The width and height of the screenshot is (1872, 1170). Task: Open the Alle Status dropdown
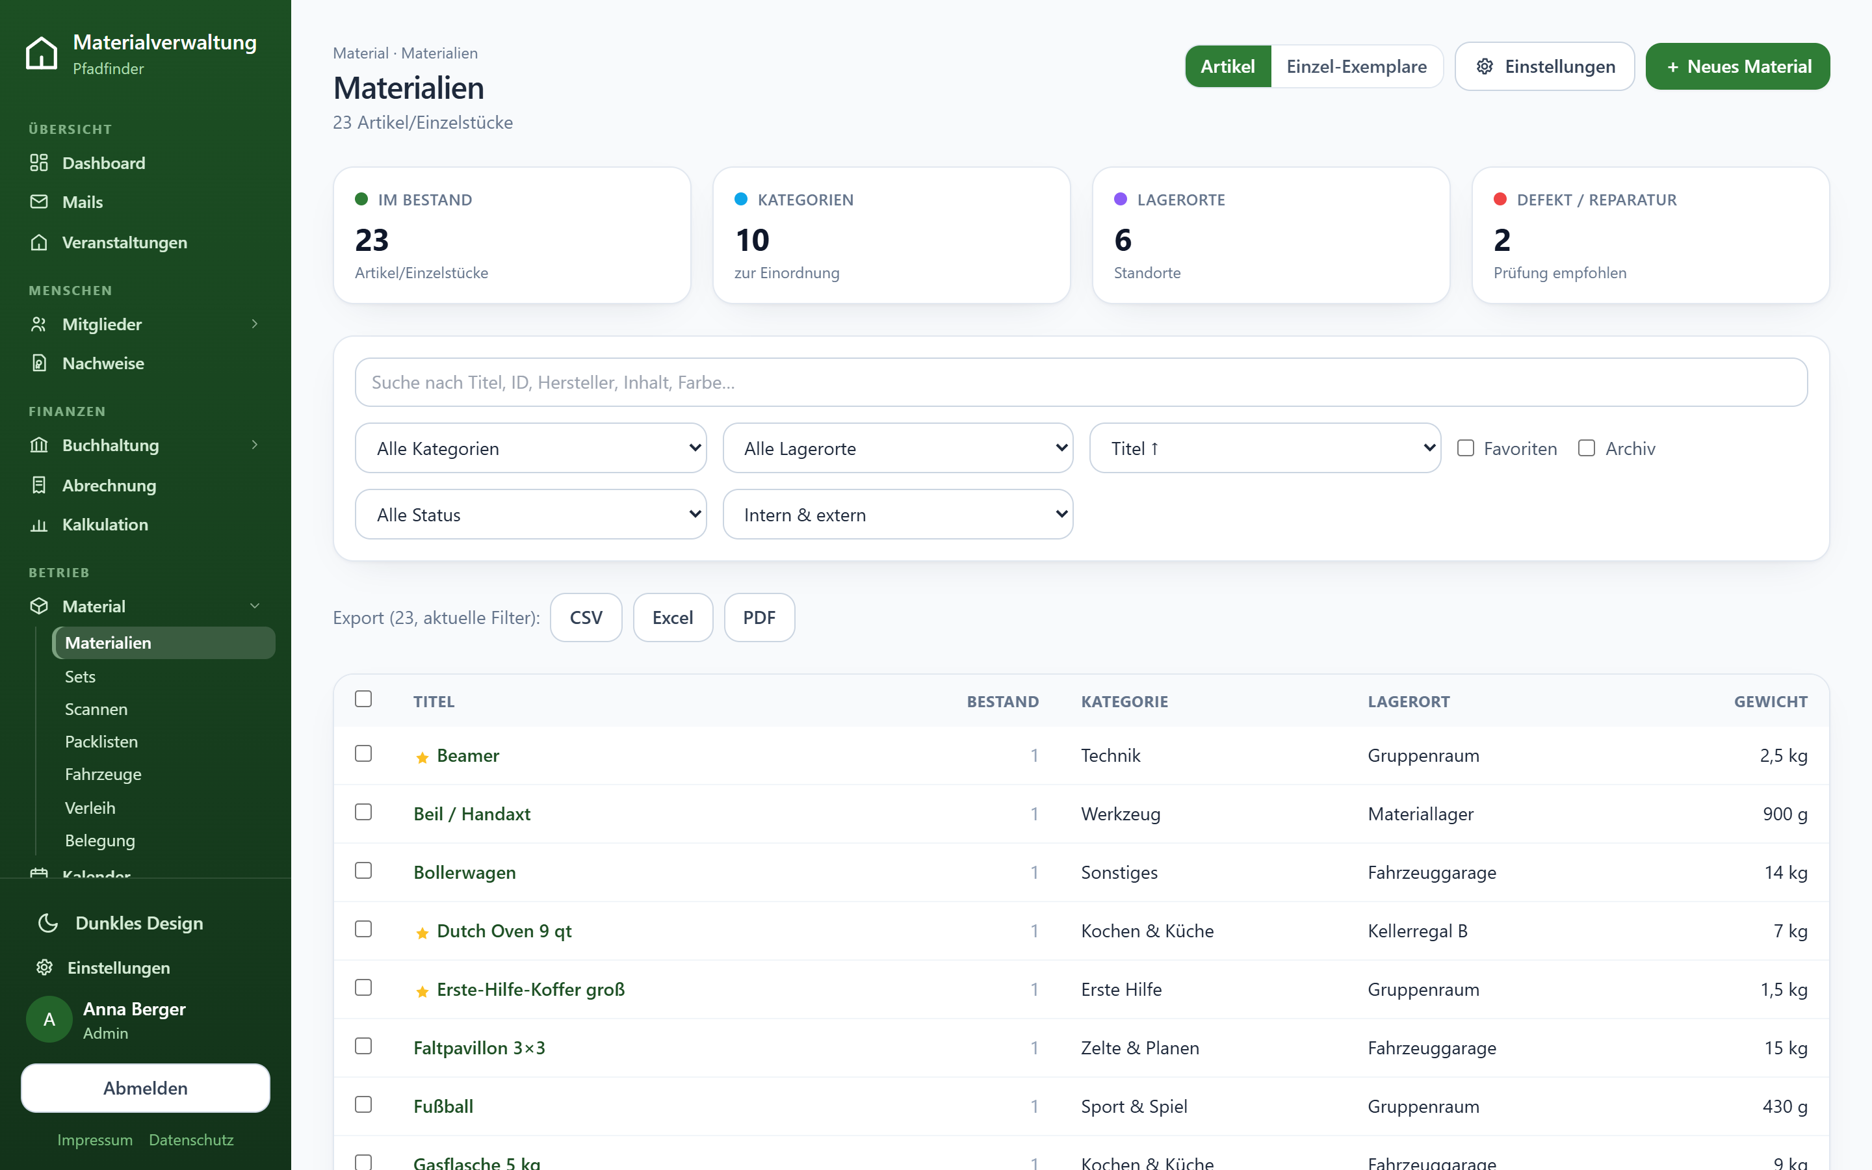coord(530,515)
